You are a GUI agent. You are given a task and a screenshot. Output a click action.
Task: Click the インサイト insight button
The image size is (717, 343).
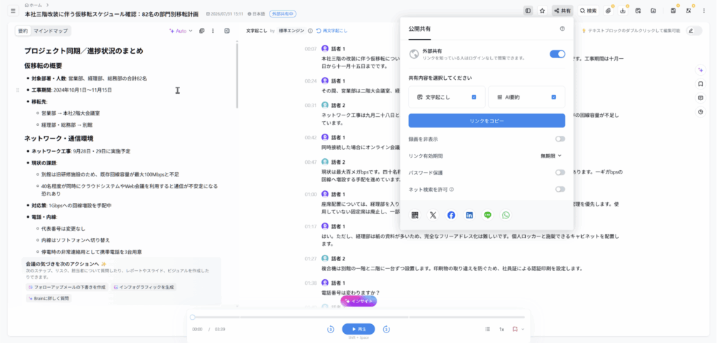[358, 301]
